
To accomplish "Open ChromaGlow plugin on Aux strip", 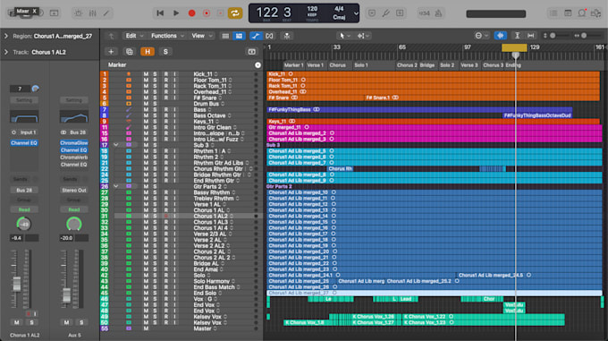I will tap(74, 143).
